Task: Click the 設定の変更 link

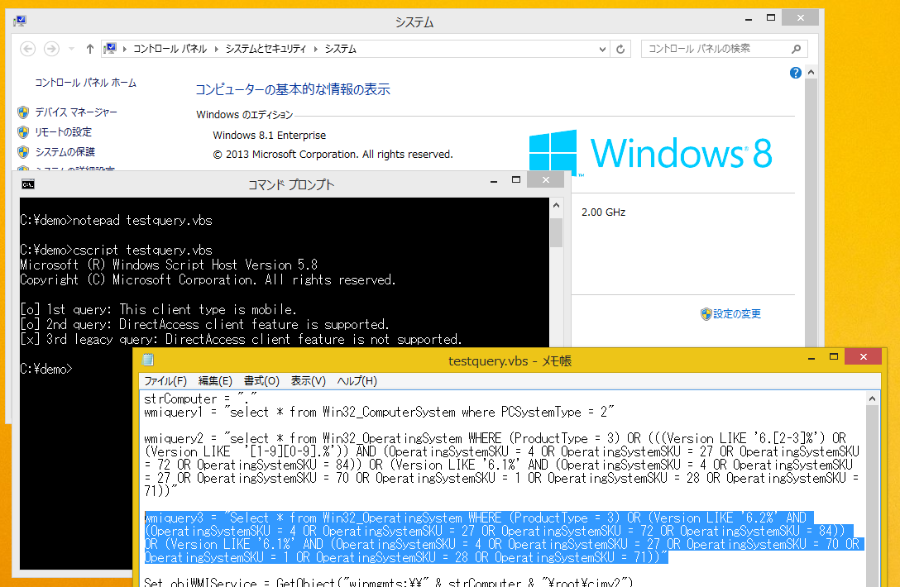Action: coord(737,313)
